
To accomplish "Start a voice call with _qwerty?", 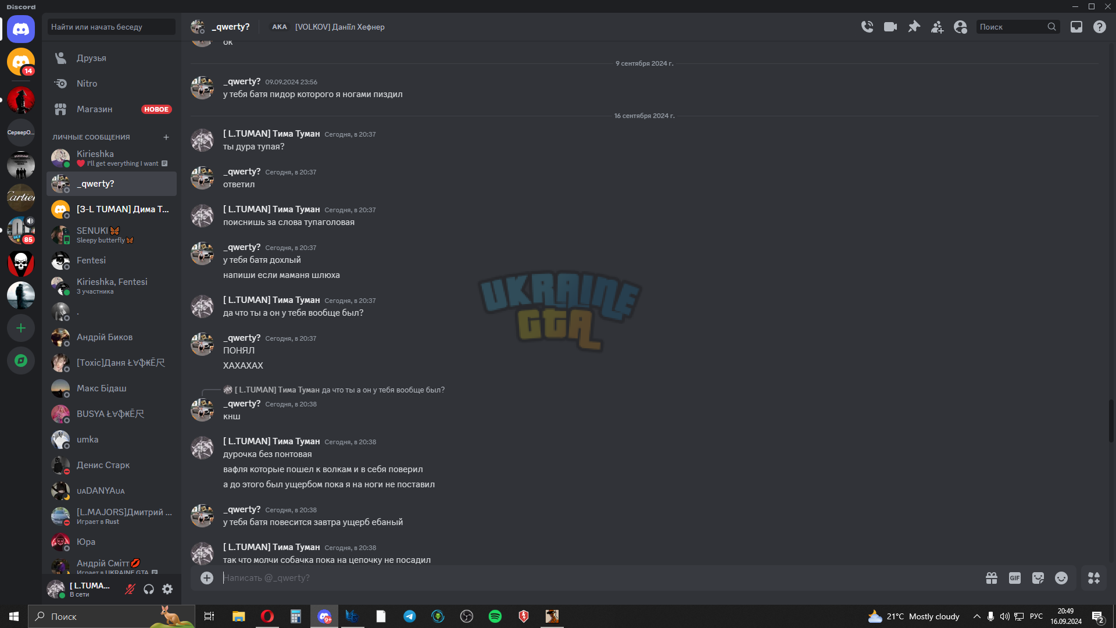I will pyautogui.click(x=867, y=27).
